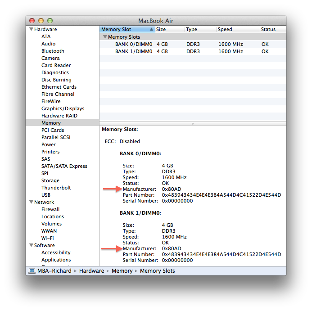Open FireWire information
Screen dimensions: 312x311
click(51, 101)
